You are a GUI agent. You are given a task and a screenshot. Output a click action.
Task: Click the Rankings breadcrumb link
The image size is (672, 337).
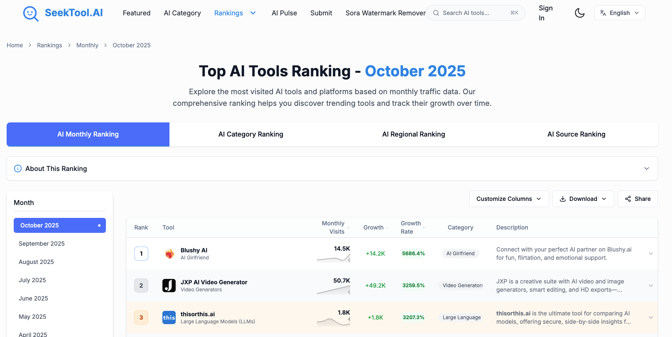49,45
